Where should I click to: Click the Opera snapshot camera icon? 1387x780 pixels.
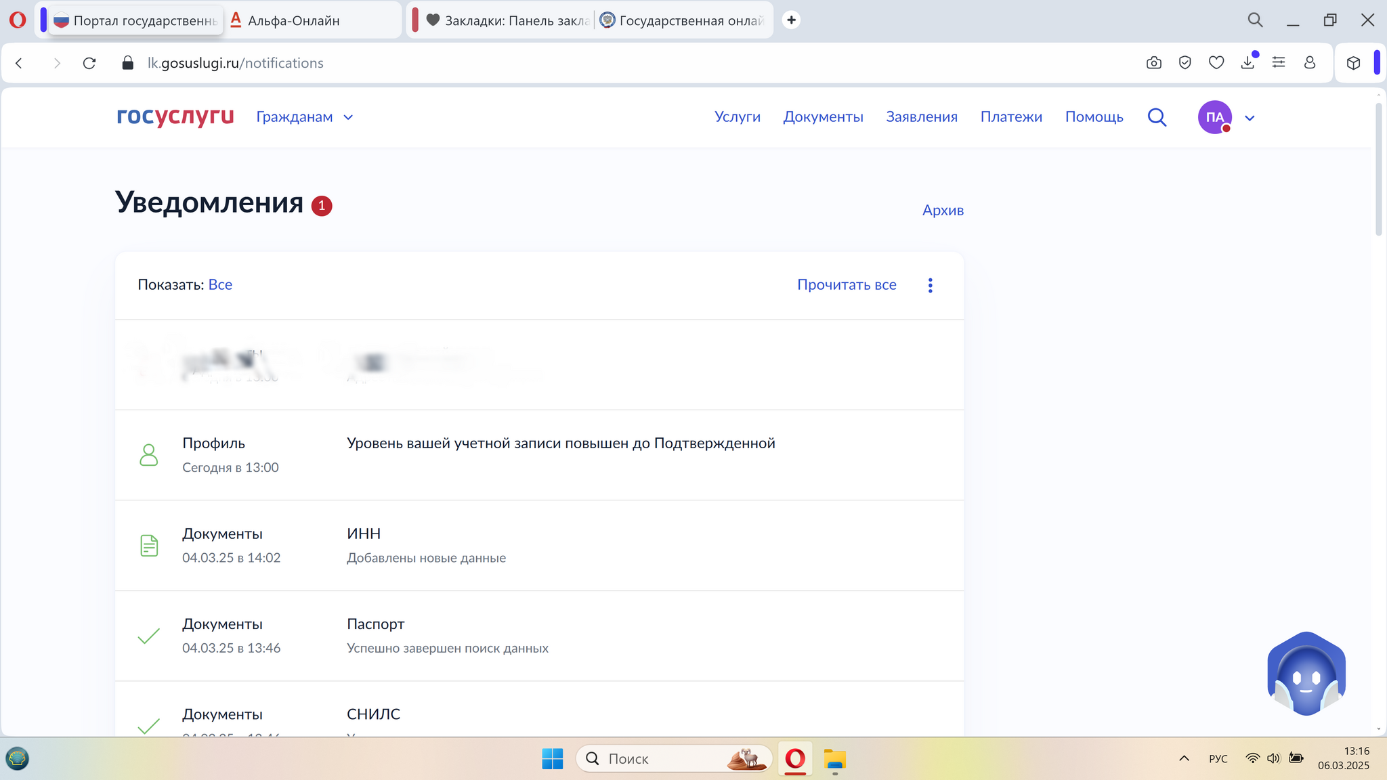pos(1154,63)
